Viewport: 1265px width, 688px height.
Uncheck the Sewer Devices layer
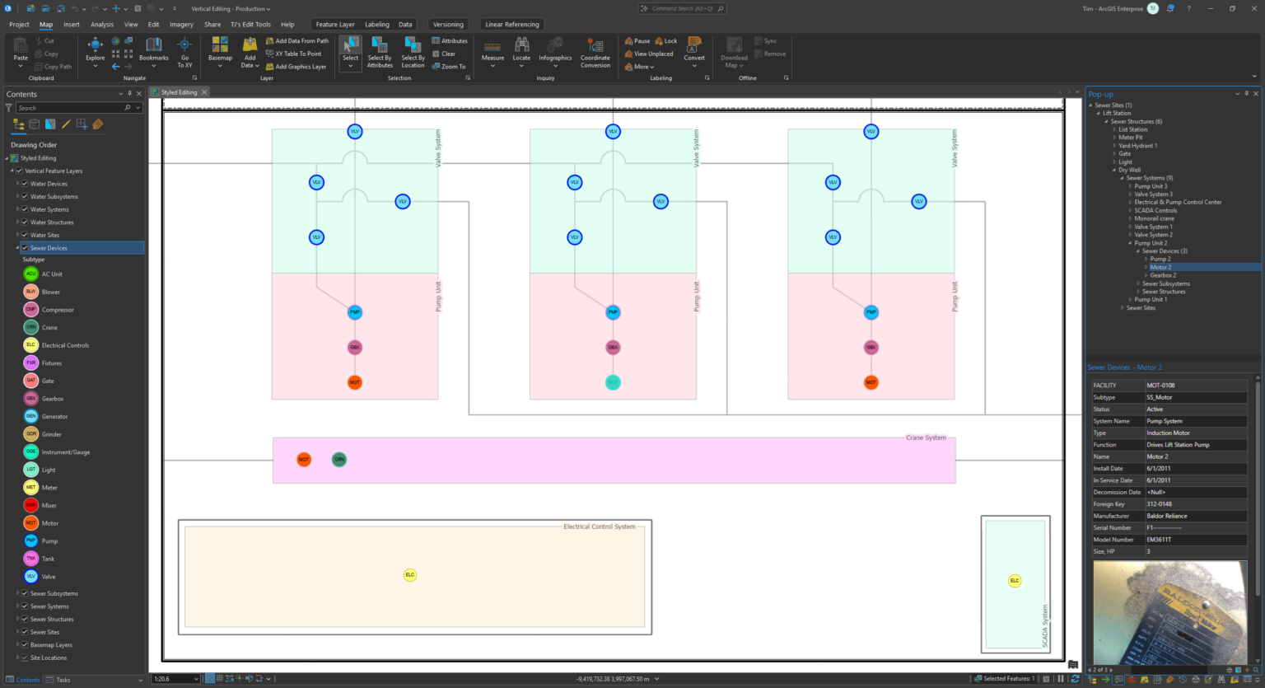(25, 248)
